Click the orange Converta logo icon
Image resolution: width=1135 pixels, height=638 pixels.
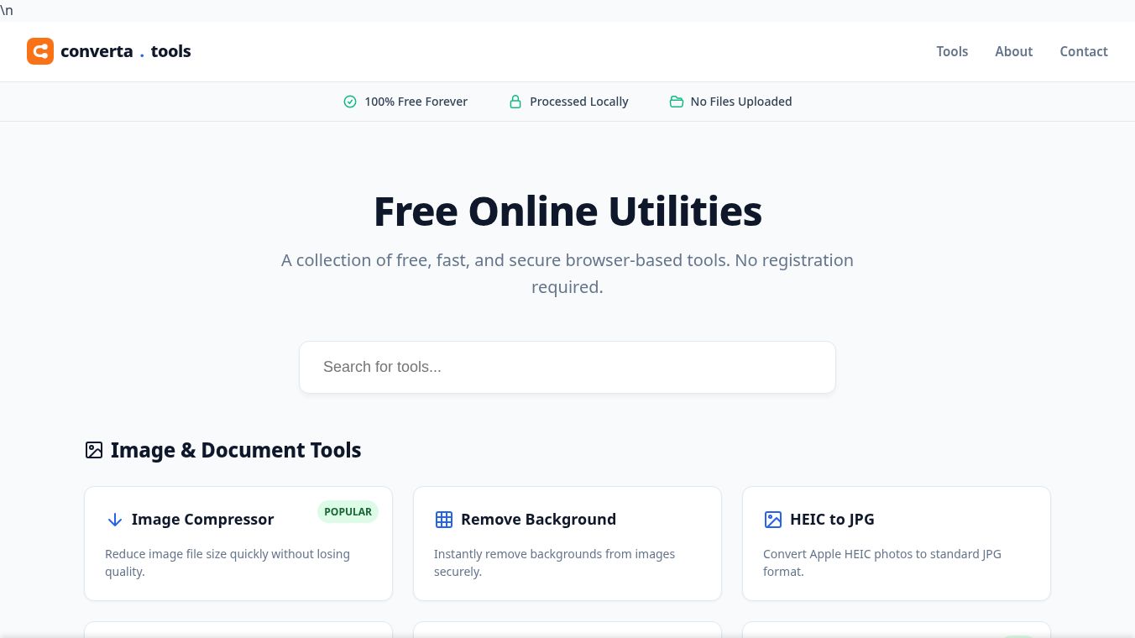pyautogui.click(x=40, y=51)
